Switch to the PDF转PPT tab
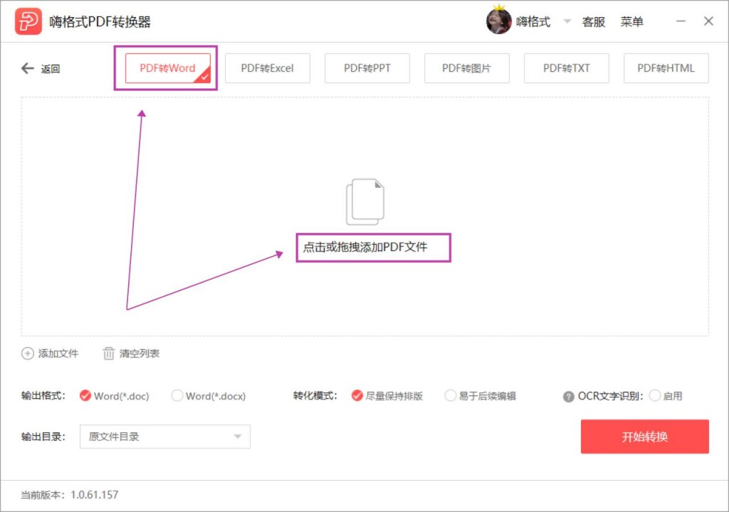Viewport: 729px width, 512px height. (x=367, y=68)
